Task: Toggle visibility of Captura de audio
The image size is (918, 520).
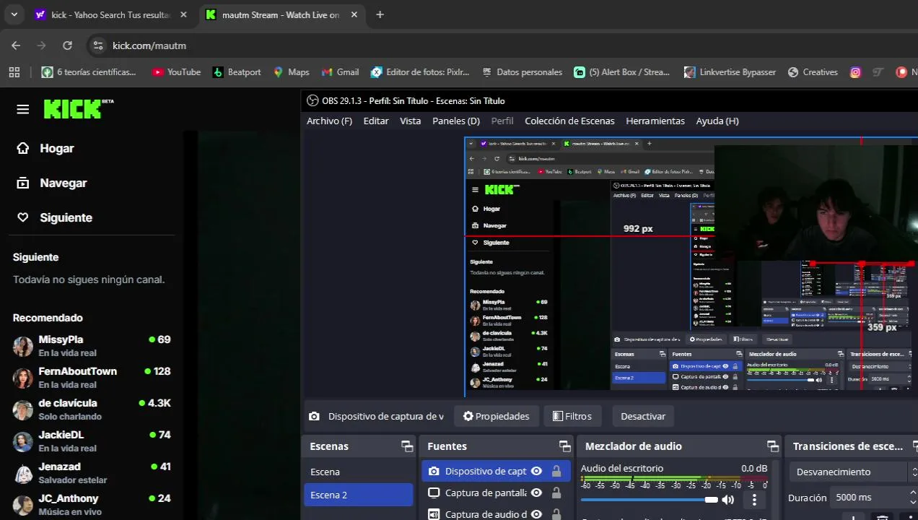Action: [536, 514]
